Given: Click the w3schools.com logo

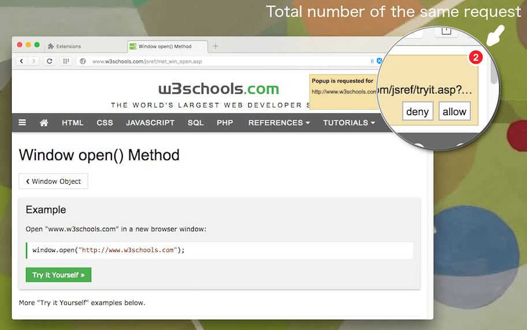Looking at the screenshot, I should (219, 89).
